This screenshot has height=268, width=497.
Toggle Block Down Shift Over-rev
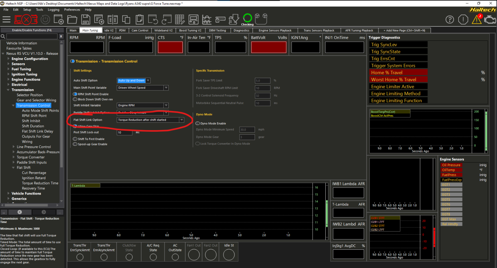tap(75, 99)
